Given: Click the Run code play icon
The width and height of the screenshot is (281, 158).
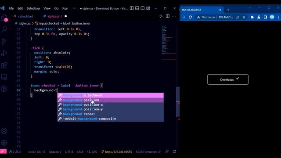Looking at the screenshot, I should [161, 16].
